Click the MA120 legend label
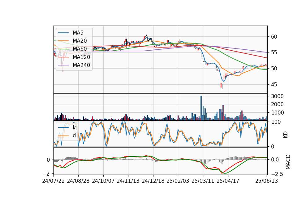297x213 pixels. tap(81, 57)
